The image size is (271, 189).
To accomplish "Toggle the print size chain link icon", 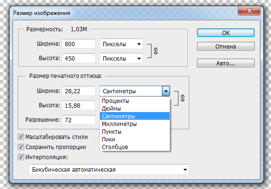I will [x=183, y=98].
